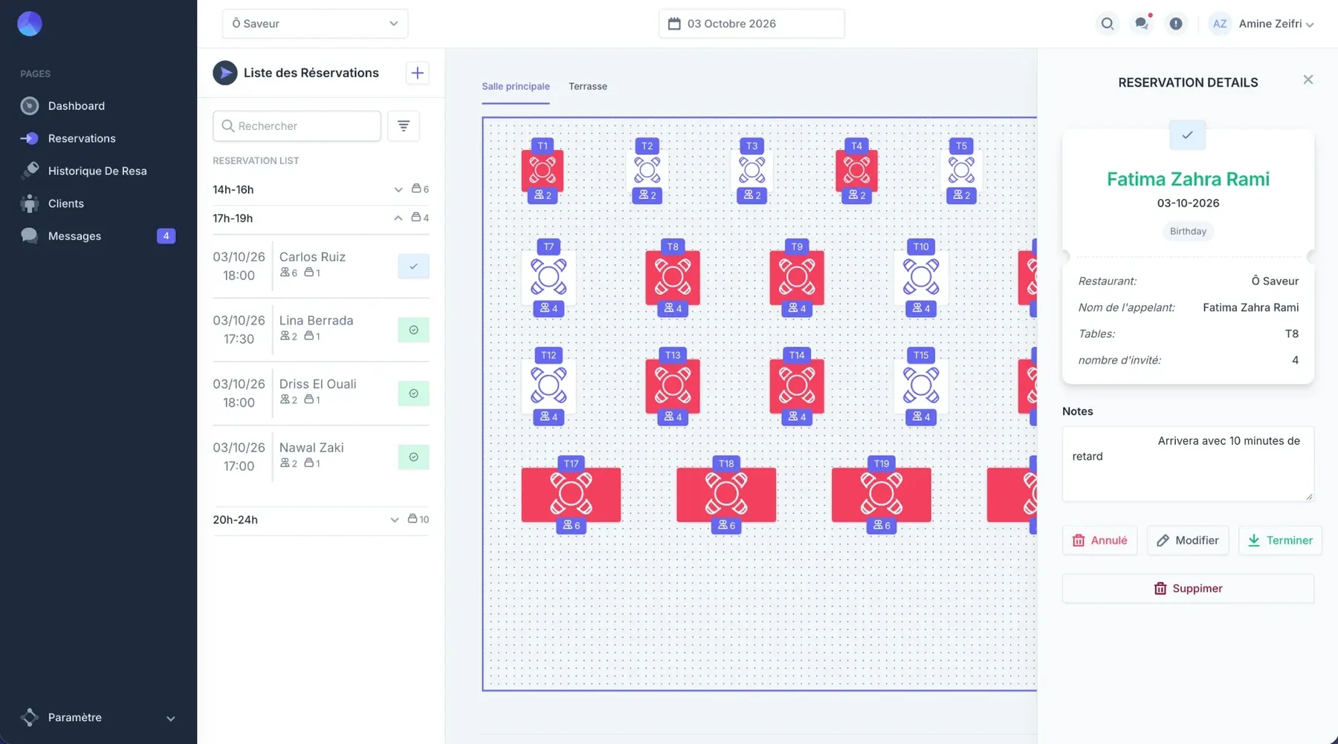Image resolution: width=1338 pixels, height=744 pixels.
Task: Toggle Carlos Ruiz reservation check status
Action: (x=413, y=266)
